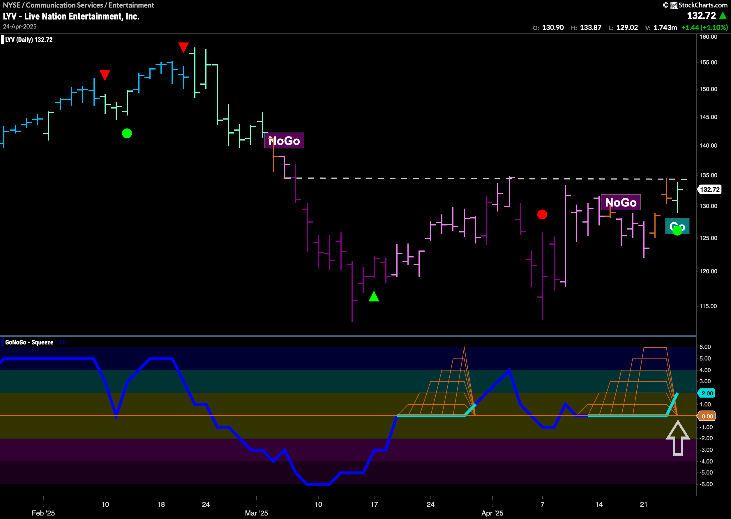The width and height of the screenshot is (731, 519).
Task: Click the red circle near April 7
Action: pos(542,214)
